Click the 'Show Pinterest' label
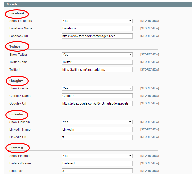Viewport: 192px width, 174px height. point(20,156)
